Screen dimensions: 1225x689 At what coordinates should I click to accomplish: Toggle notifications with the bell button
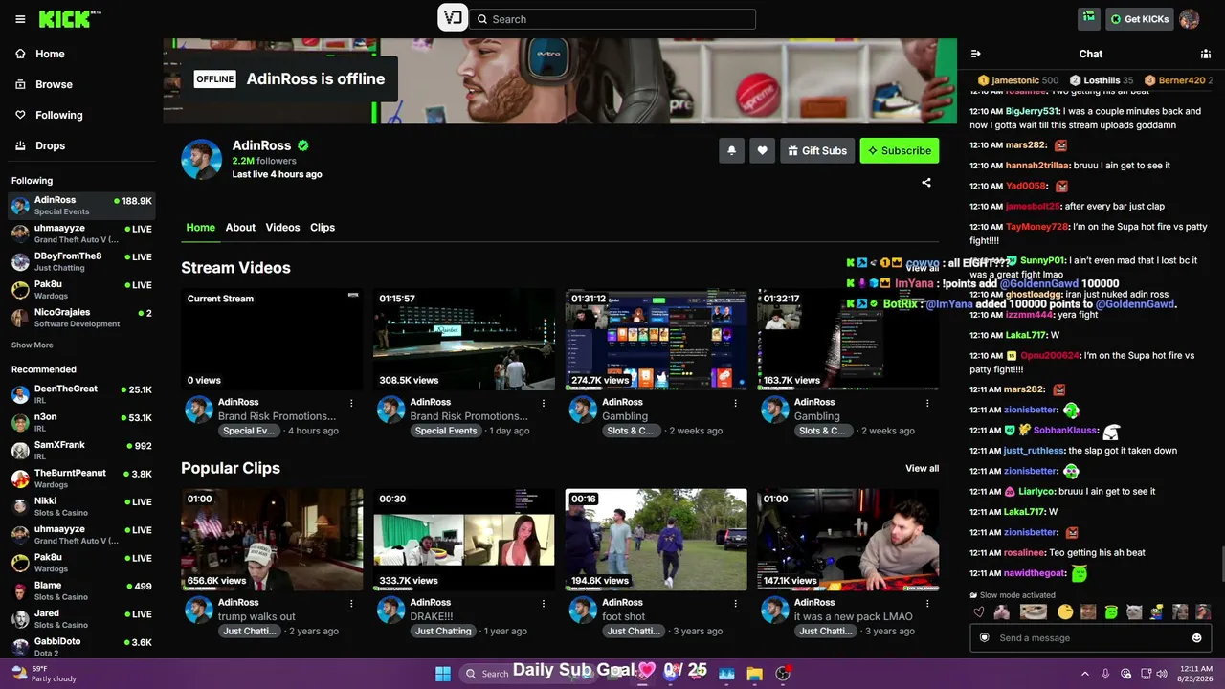(732, 150)
